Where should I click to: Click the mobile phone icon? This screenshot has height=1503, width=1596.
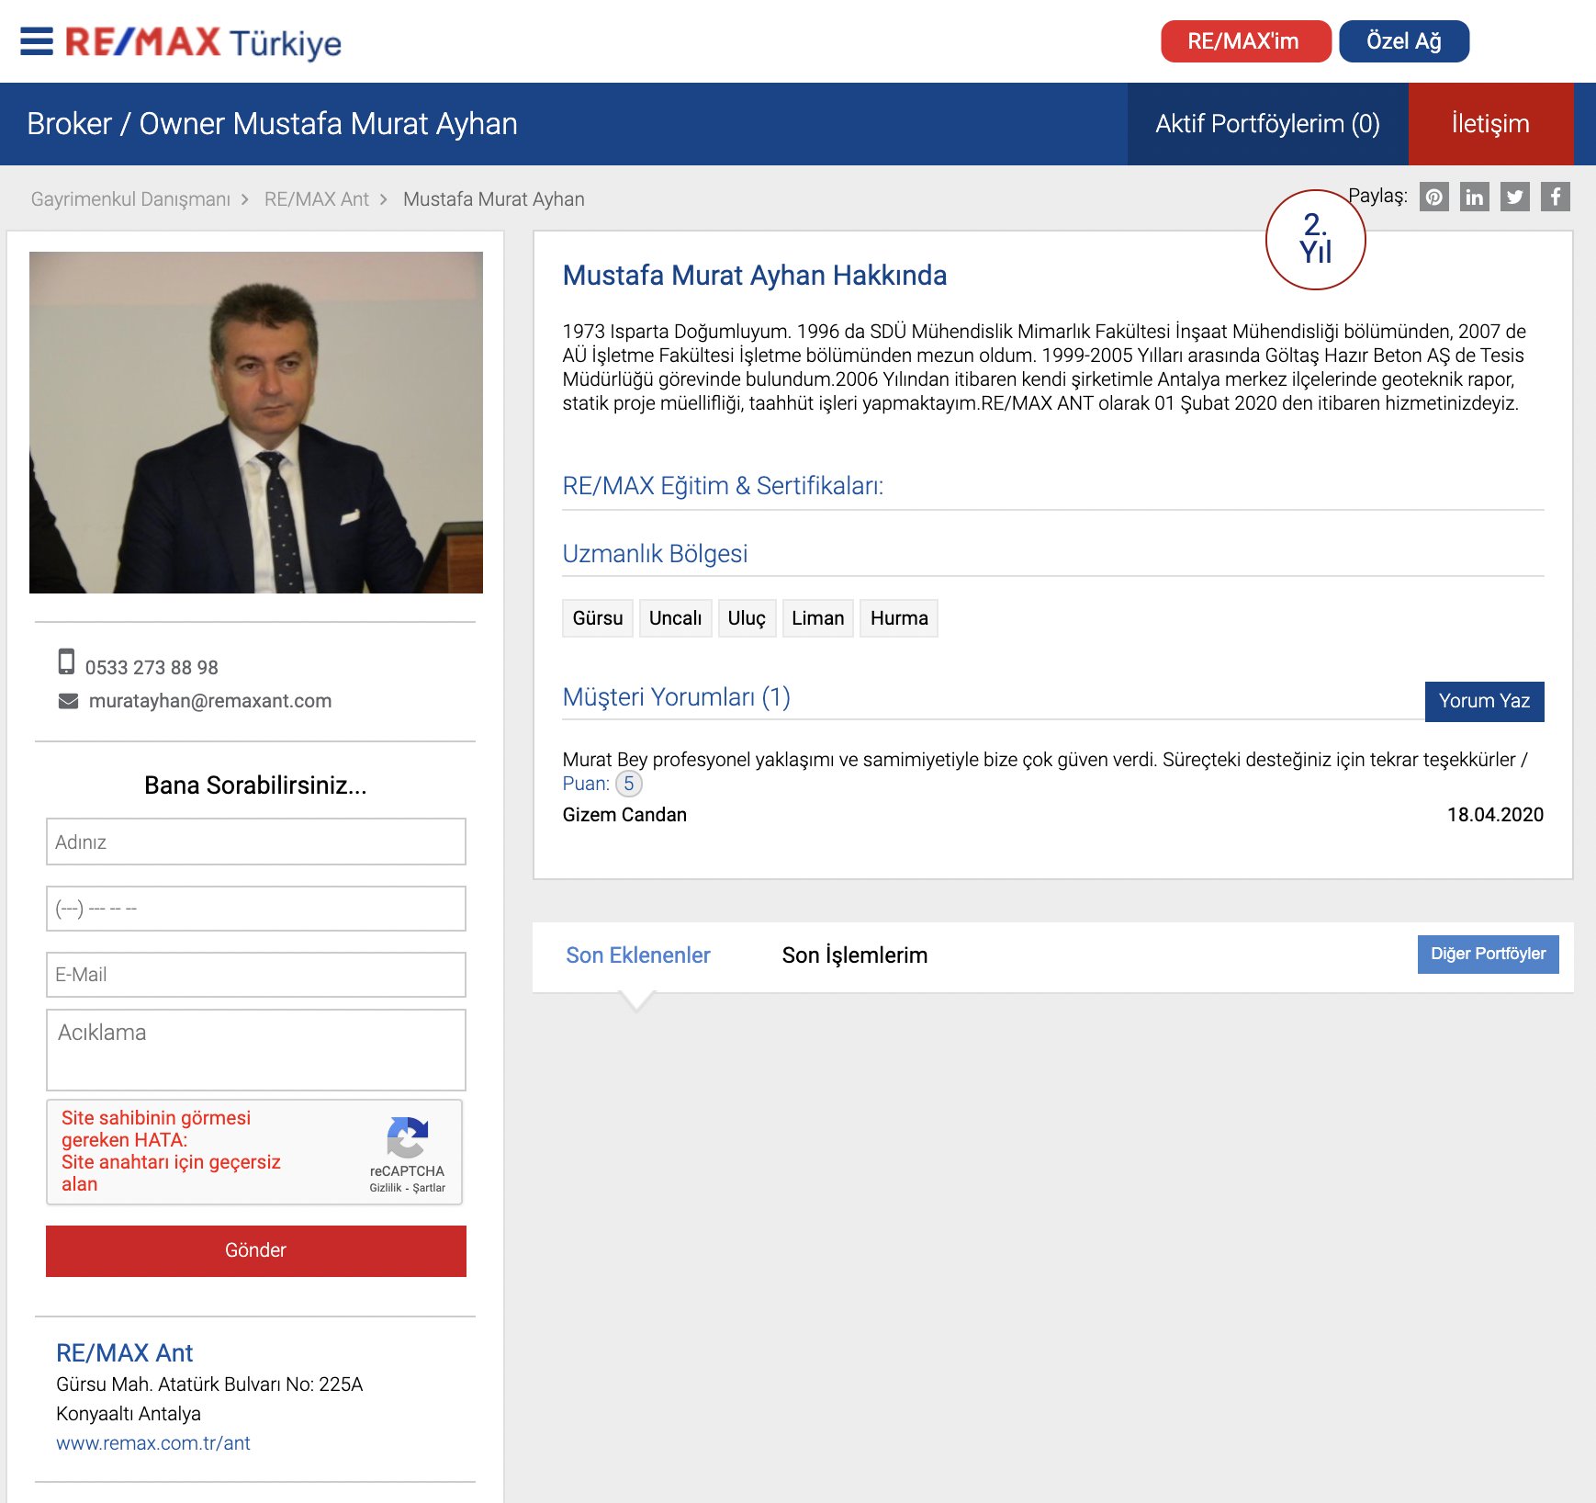click(x=66, y=661)
